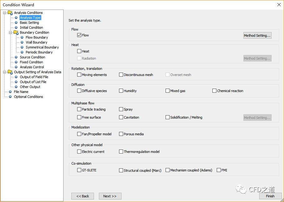
Task: Collapse the Analysis Conditions tree node
Action: click(x=5, y=13)
